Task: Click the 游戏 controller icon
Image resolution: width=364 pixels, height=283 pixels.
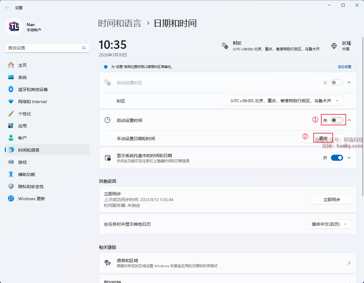Action: click(x=11, y=162)
